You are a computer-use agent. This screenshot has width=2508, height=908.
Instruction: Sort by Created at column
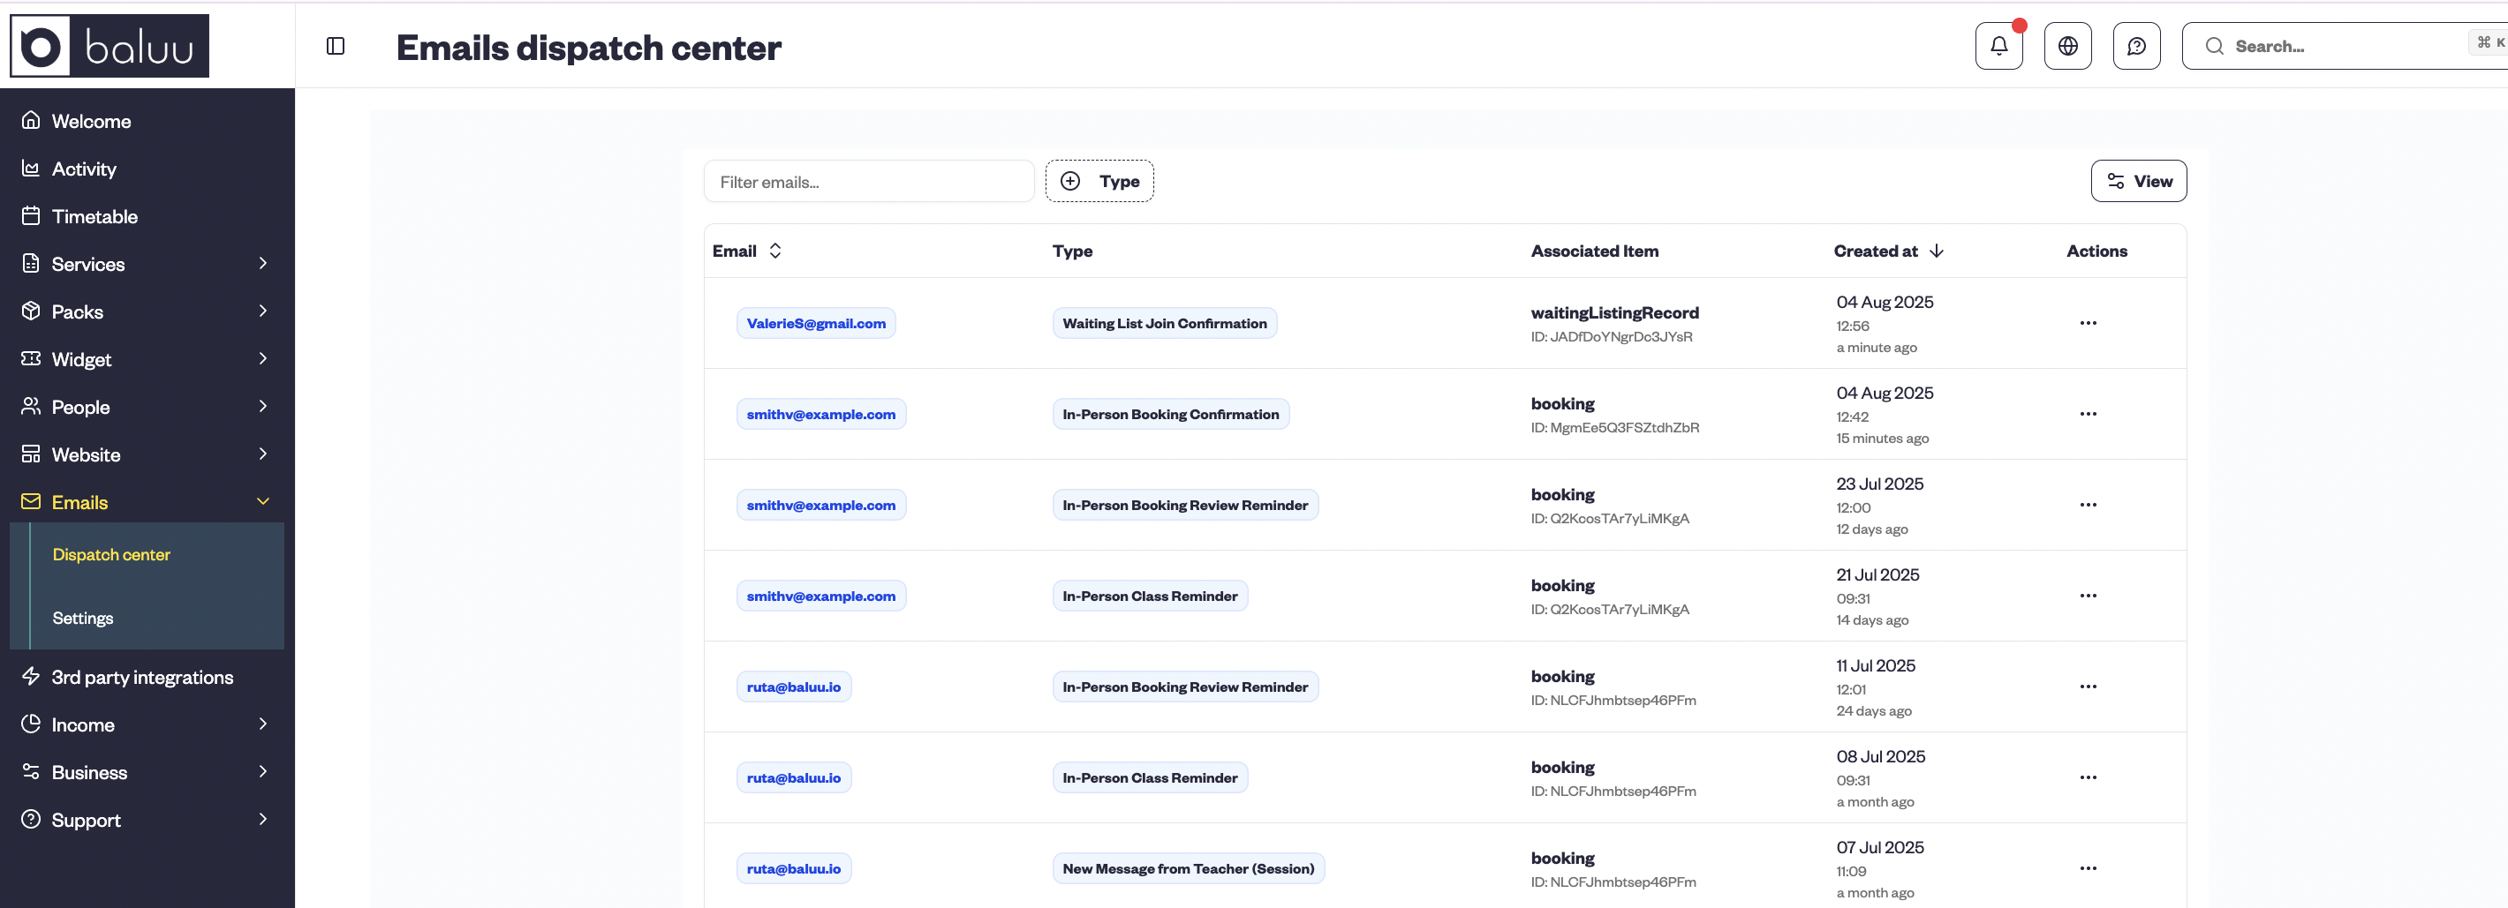pos(1888,251)
